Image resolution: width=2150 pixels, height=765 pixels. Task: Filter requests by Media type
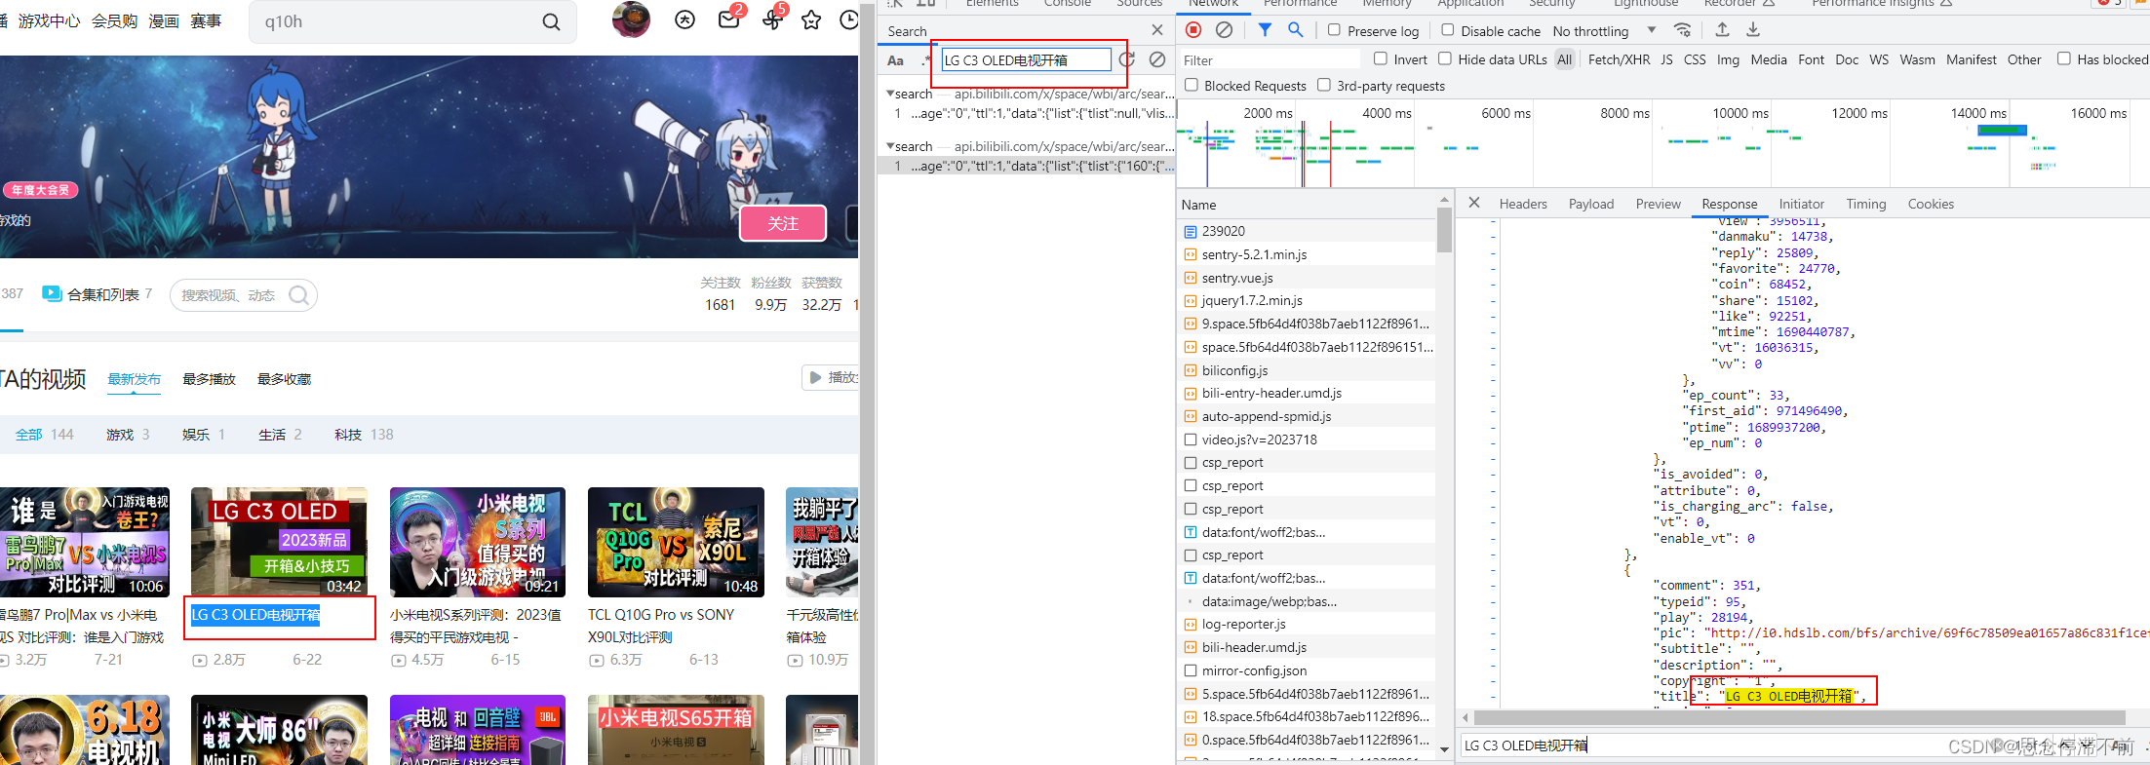click(1769, 59)
